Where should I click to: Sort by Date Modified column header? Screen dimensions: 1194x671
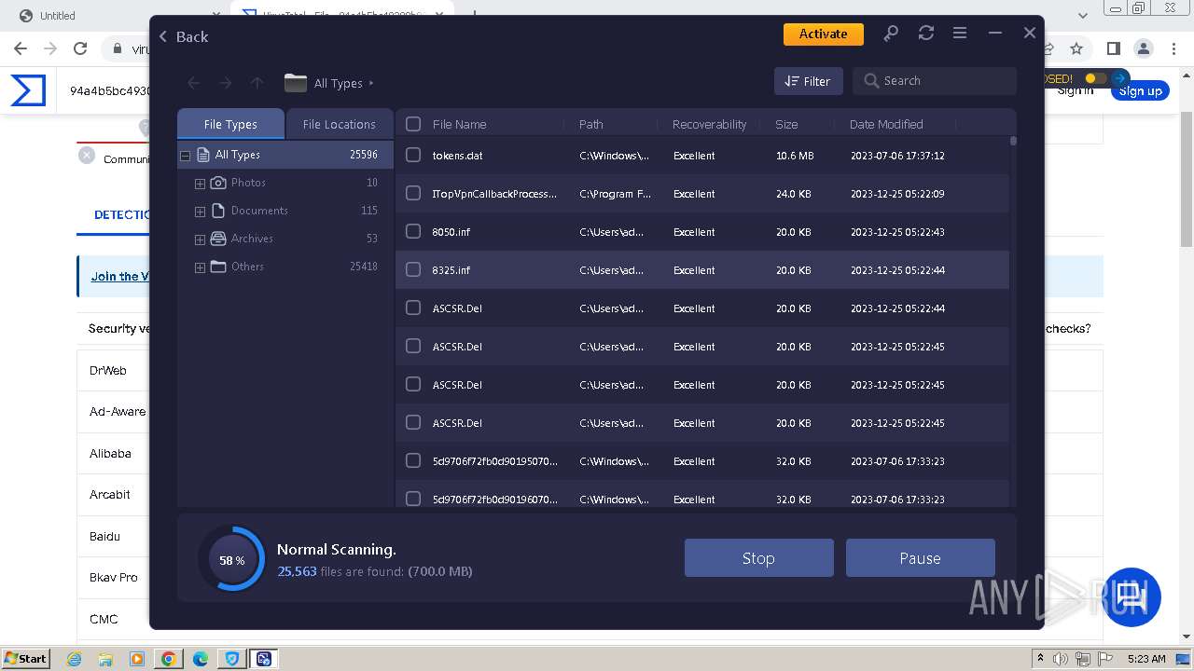pos(886,124)
